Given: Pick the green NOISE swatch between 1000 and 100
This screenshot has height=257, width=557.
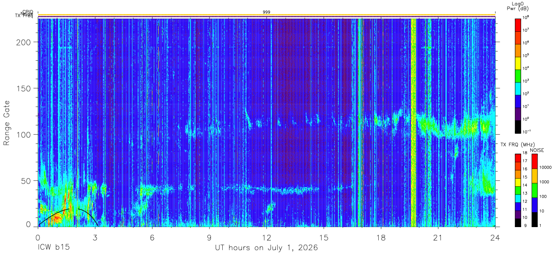Looking at the screenshot, I should click(534, 190).
